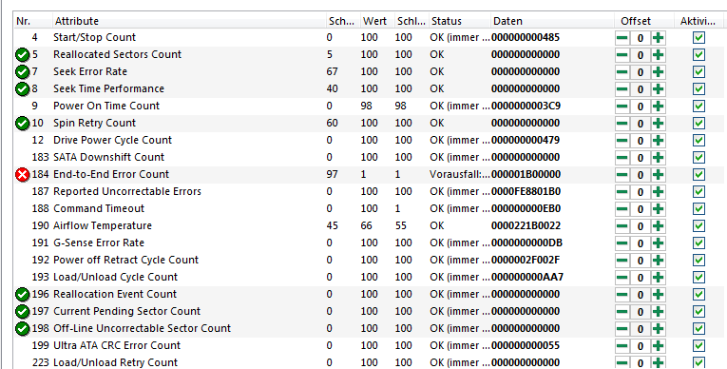Image resolution: width=727 pixels, height=369 pixels.
Task: Increase offset for Start/Stop Count with plus
Action: click(x=658, y=38)
